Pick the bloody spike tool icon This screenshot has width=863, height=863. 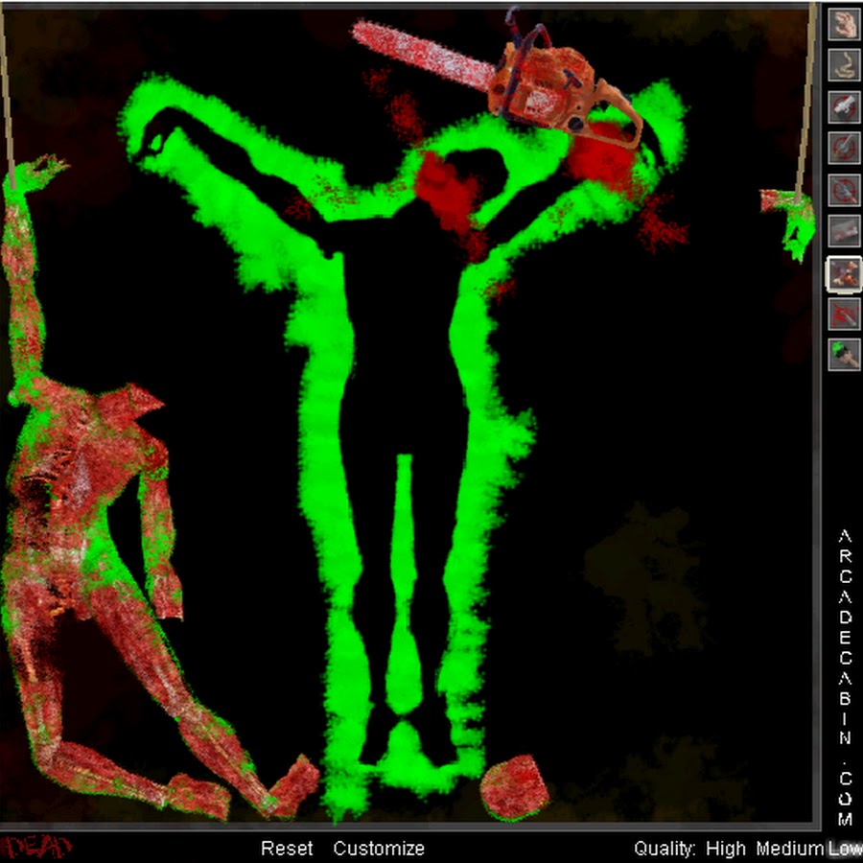pos(844,314)
